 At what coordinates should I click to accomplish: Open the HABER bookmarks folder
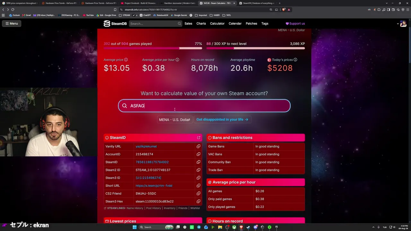(215, 15)
